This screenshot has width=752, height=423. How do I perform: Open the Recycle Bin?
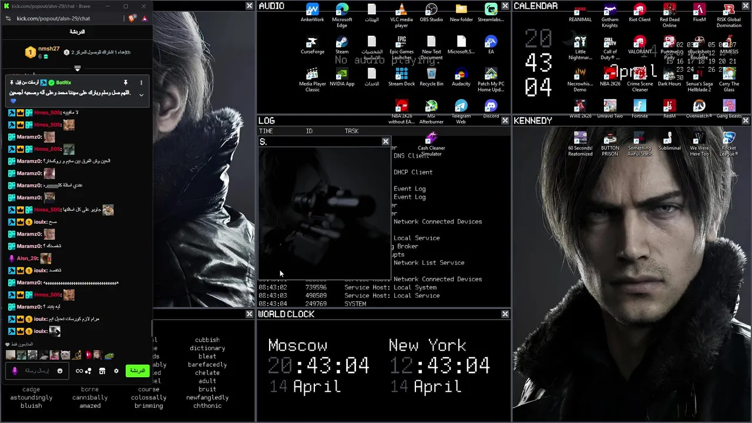click(x=431, y=77)
